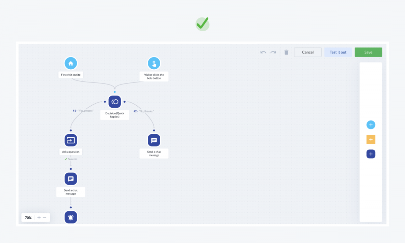Click the connector dot above Ask a question
This screenshot has width=405, height=243.
(71, 130)
